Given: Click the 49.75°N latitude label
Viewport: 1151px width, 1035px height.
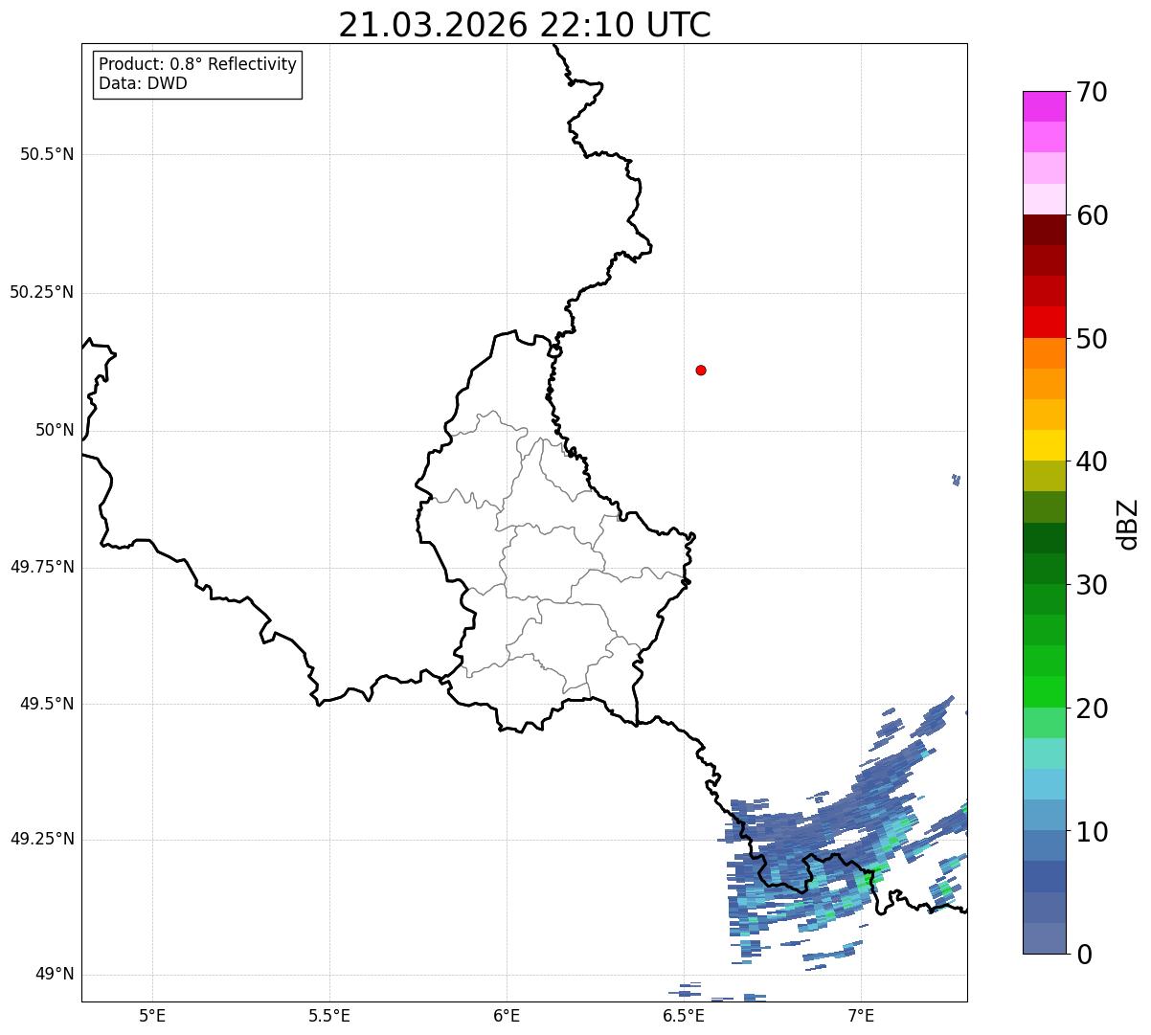Looking at the screenshot, I should click(x=42, y=567).
